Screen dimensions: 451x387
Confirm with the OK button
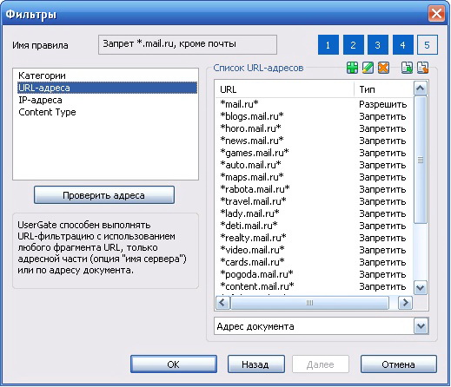[174, 364]
